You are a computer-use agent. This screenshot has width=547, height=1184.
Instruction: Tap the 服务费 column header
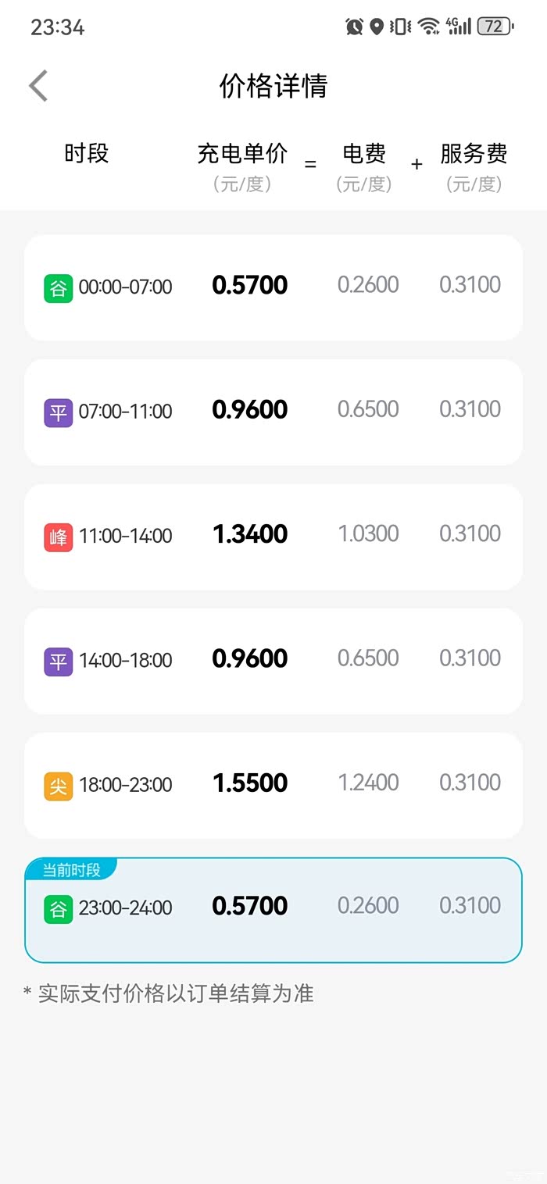click(x=474, y=154)
